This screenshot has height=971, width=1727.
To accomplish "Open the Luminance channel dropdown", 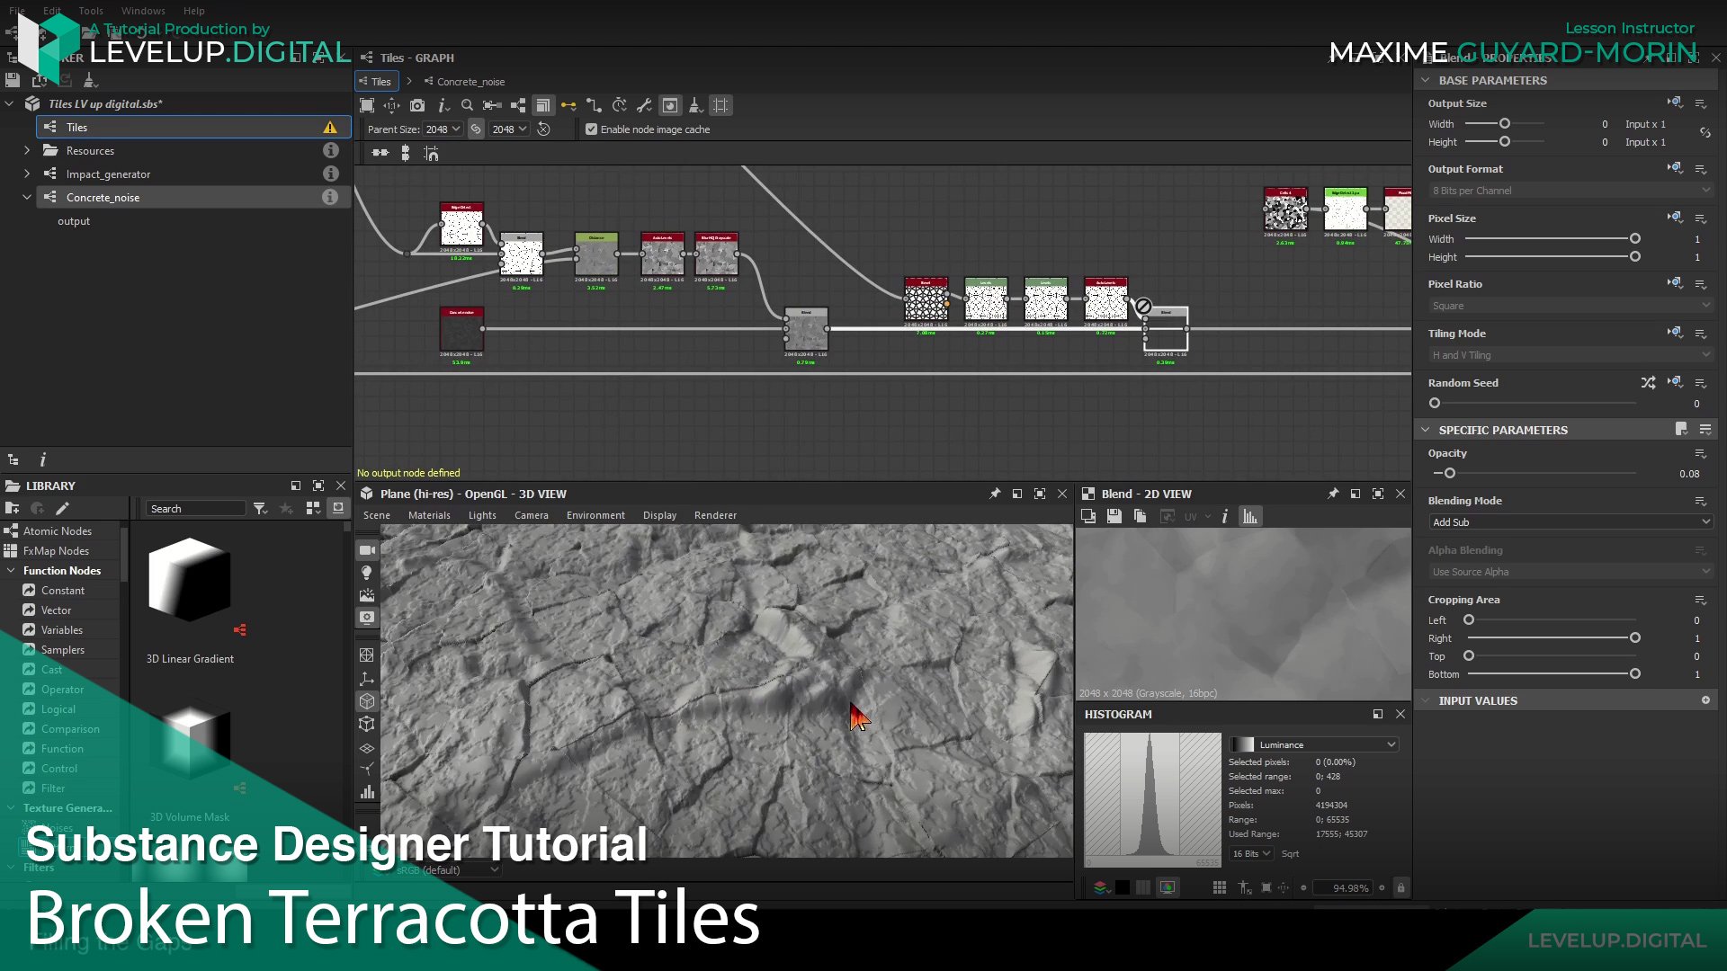I will pyautogui.click(x=1314, y=744).
